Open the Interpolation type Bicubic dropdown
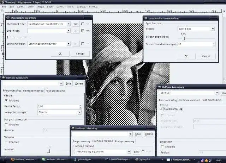The width and height of the screenshot is (226, 163). click(79, 112)
